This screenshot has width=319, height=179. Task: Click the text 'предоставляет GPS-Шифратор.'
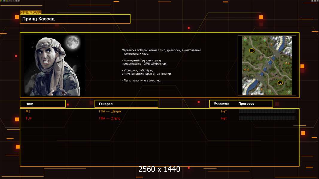tap(144, 64)
